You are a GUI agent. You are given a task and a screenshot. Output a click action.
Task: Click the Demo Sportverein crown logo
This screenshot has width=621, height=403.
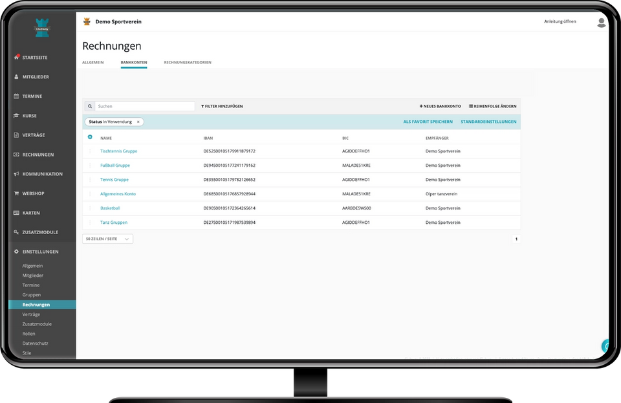87,21
